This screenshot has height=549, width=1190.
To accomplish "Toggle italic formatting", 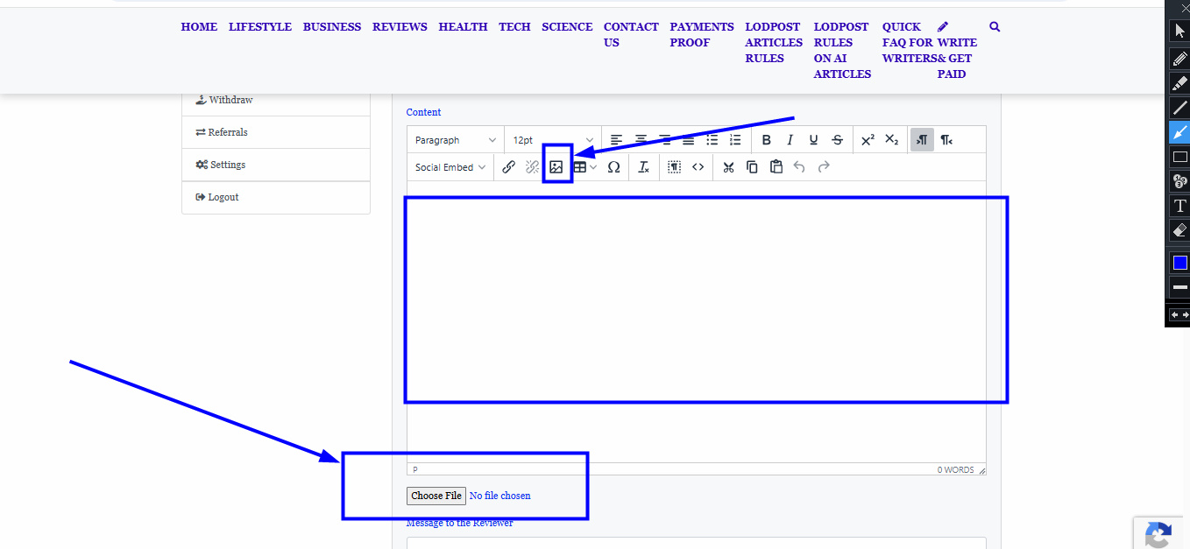I will [x=790, y=140].
